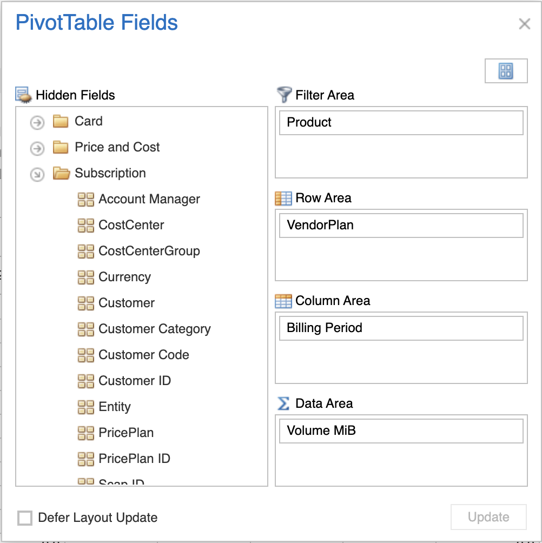Collapse the Subscription folder arrow
Image resolution: width=542 pixels, height=543 pixels.
37,174
